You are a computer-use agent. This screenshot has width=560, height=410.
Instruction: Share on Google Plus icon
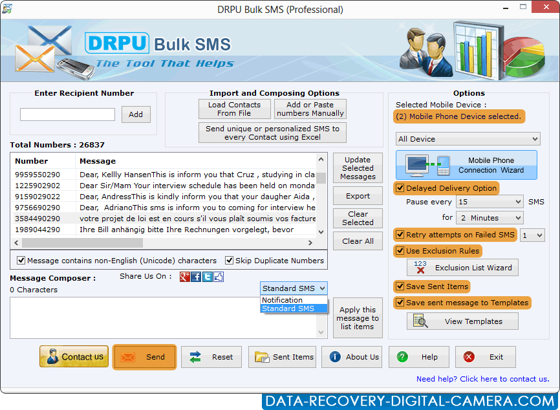[x=185, y=277]
